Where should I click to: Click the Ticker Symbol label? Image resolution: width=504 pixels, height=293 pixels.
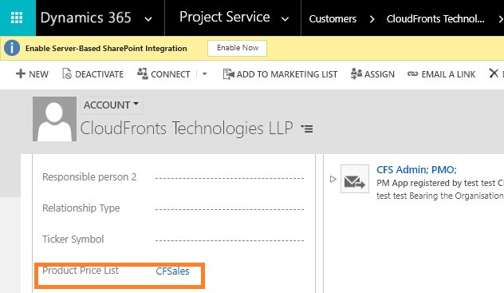(x=73, y=240)
